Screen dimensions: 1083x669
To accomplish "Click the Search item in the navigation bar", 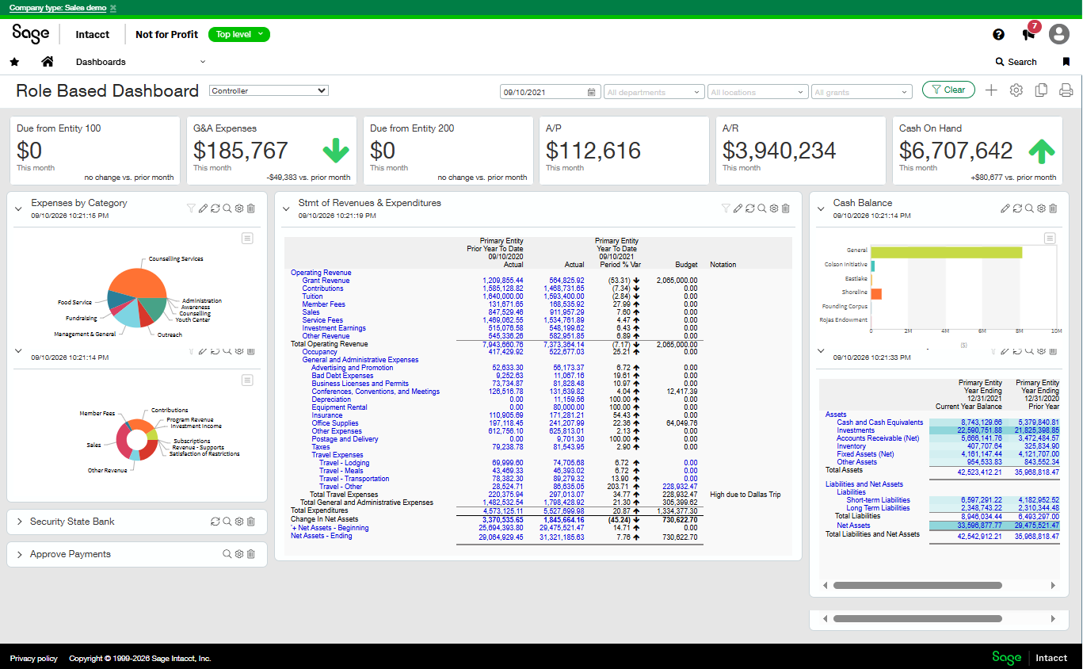I will pyautogui.click(x=1016, y=62).
